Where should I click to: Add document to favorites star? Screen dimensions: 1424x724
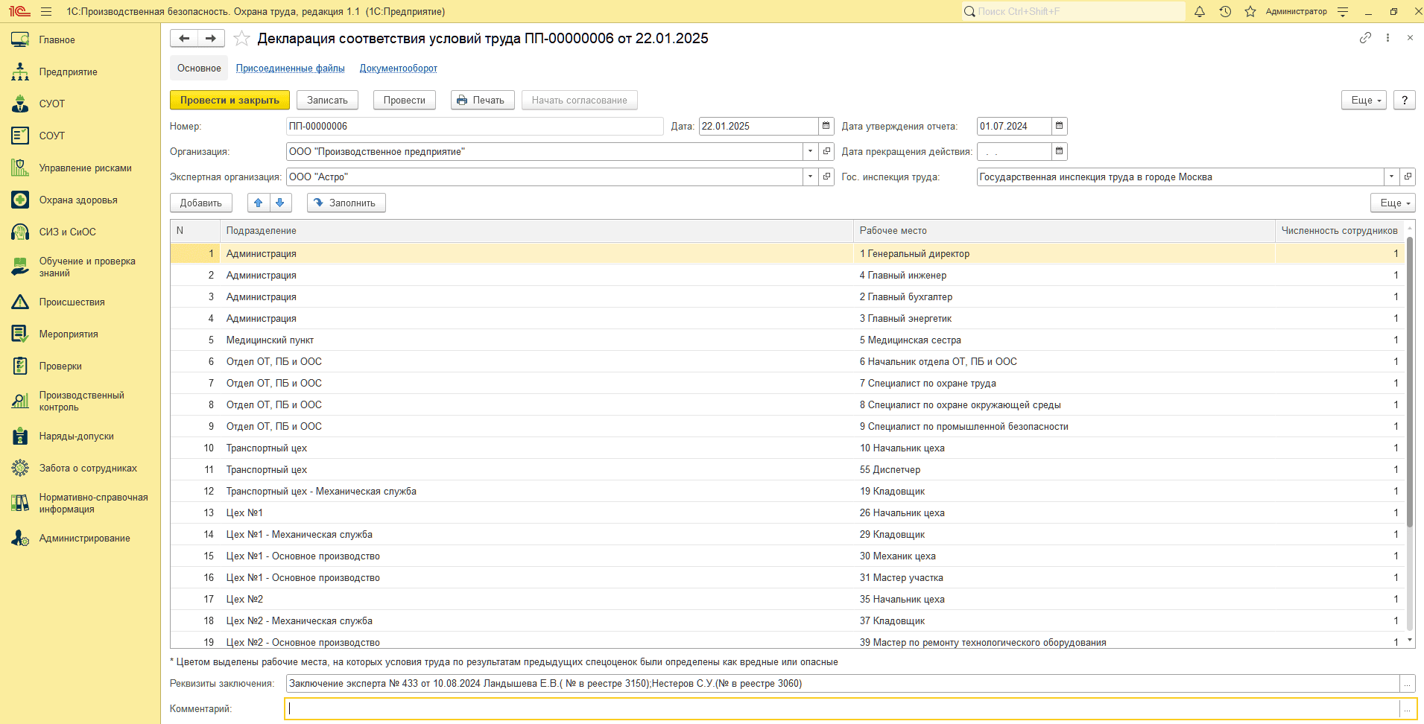[x=241, y=39]
